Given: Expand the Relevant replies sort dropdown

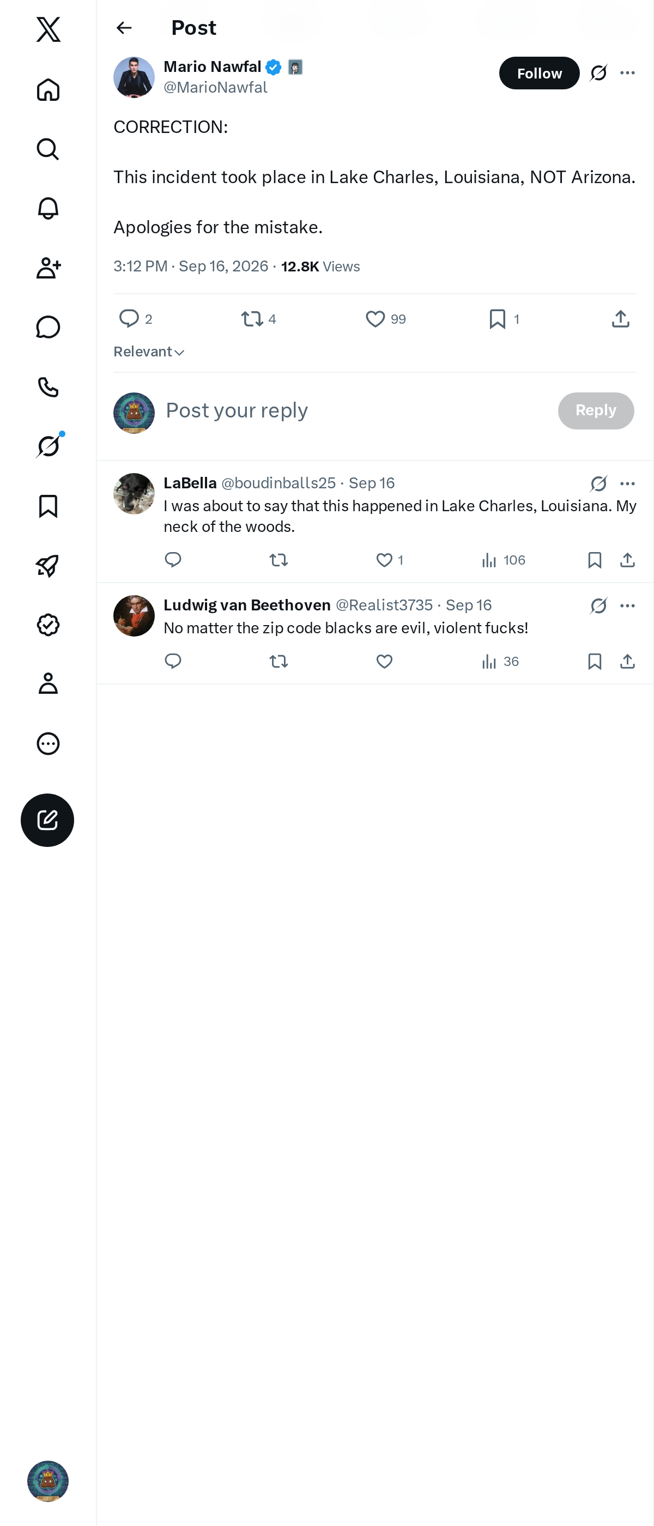Looking at the screenshot, I should [x=149, y=352].
